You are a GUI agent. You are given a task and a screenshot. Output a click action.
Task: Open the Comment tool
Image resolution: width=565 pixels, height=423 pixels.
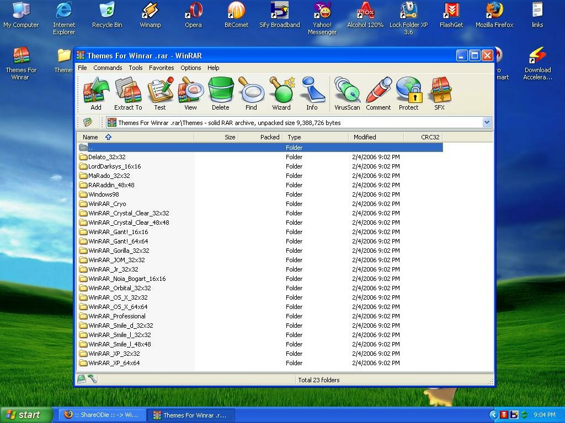point(379,93)
